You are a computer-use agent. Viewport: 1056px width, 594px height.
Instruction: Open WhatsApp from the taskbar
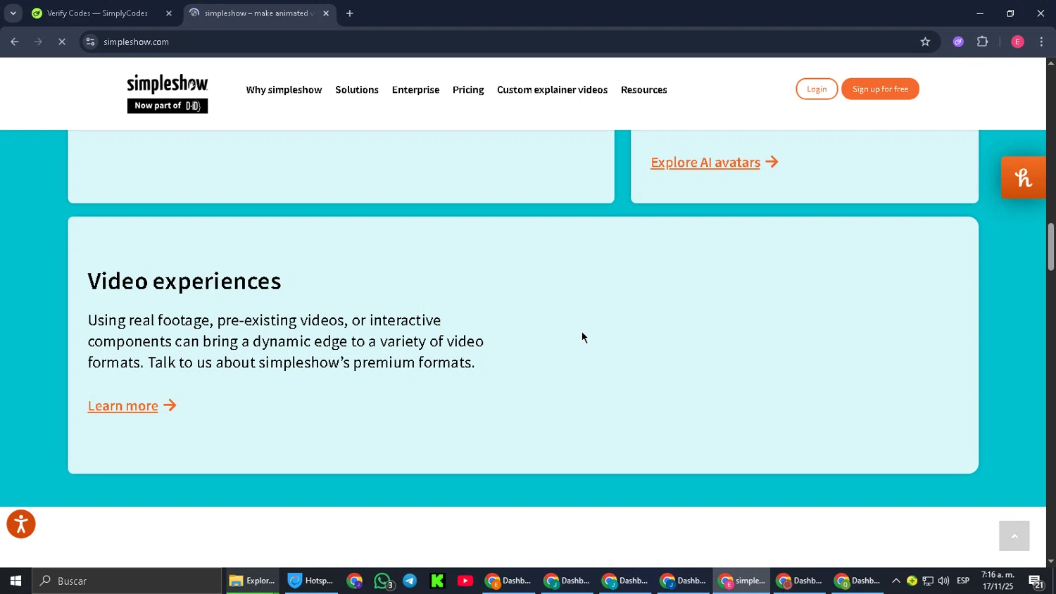[383, 581]
